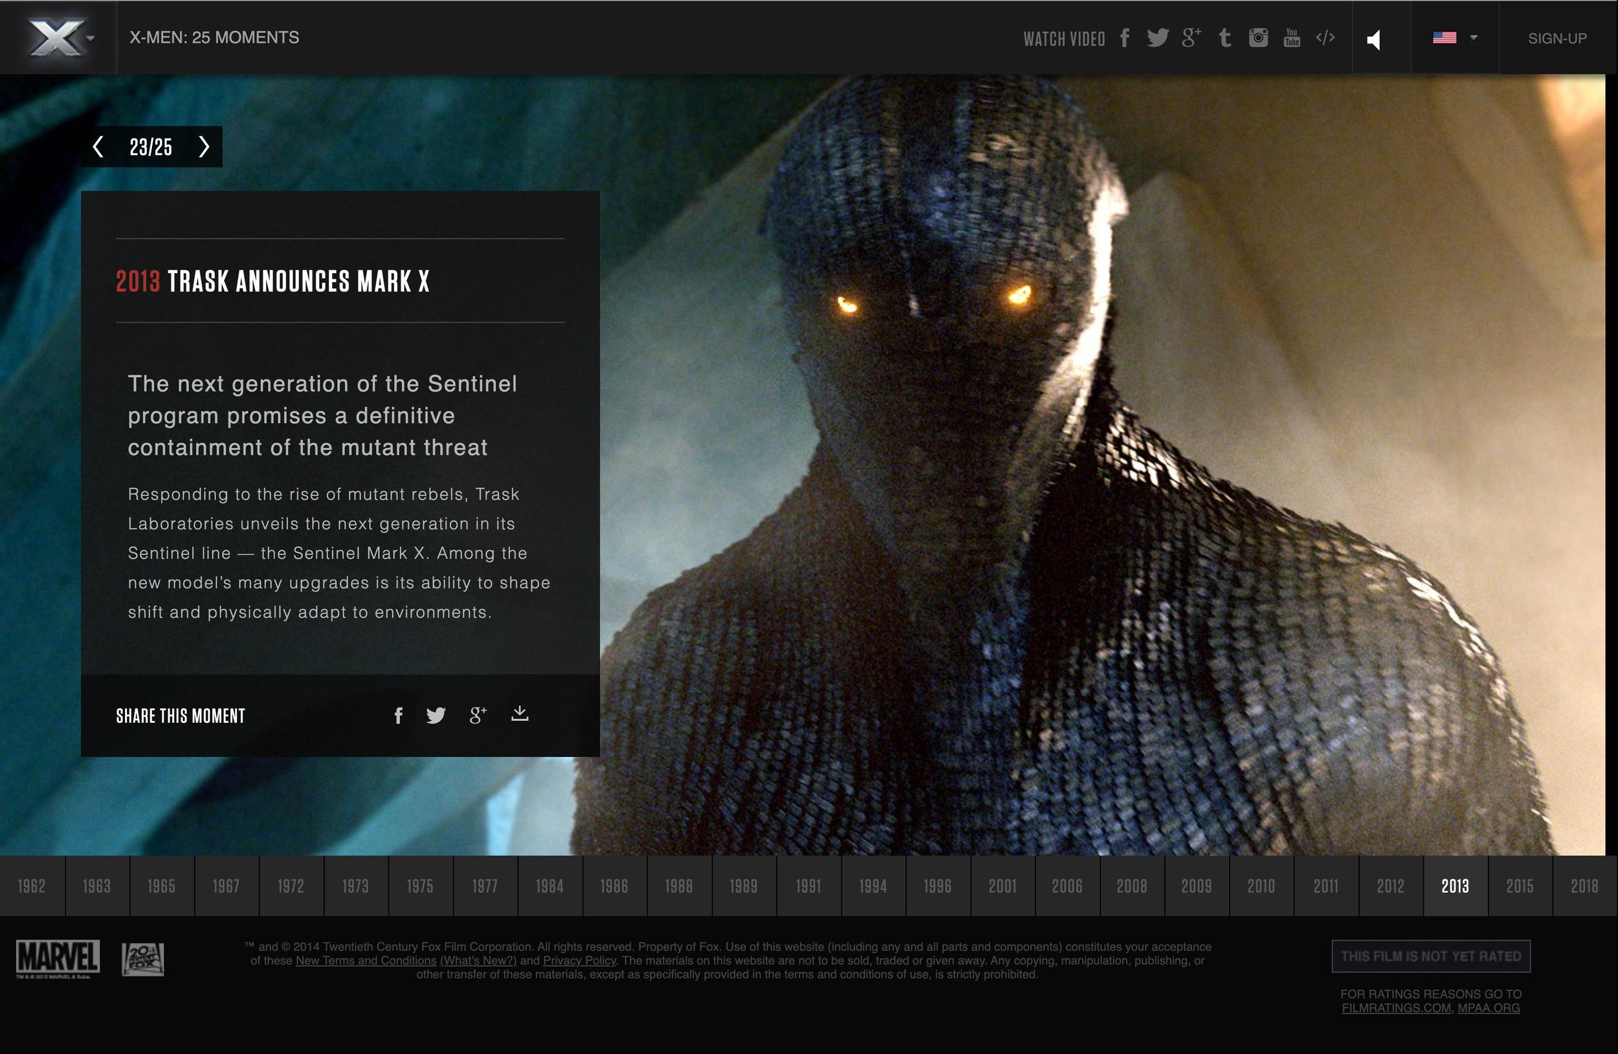Click the SHARE THIS MOMENT label

pyautogui.click(x=181, y=716)
